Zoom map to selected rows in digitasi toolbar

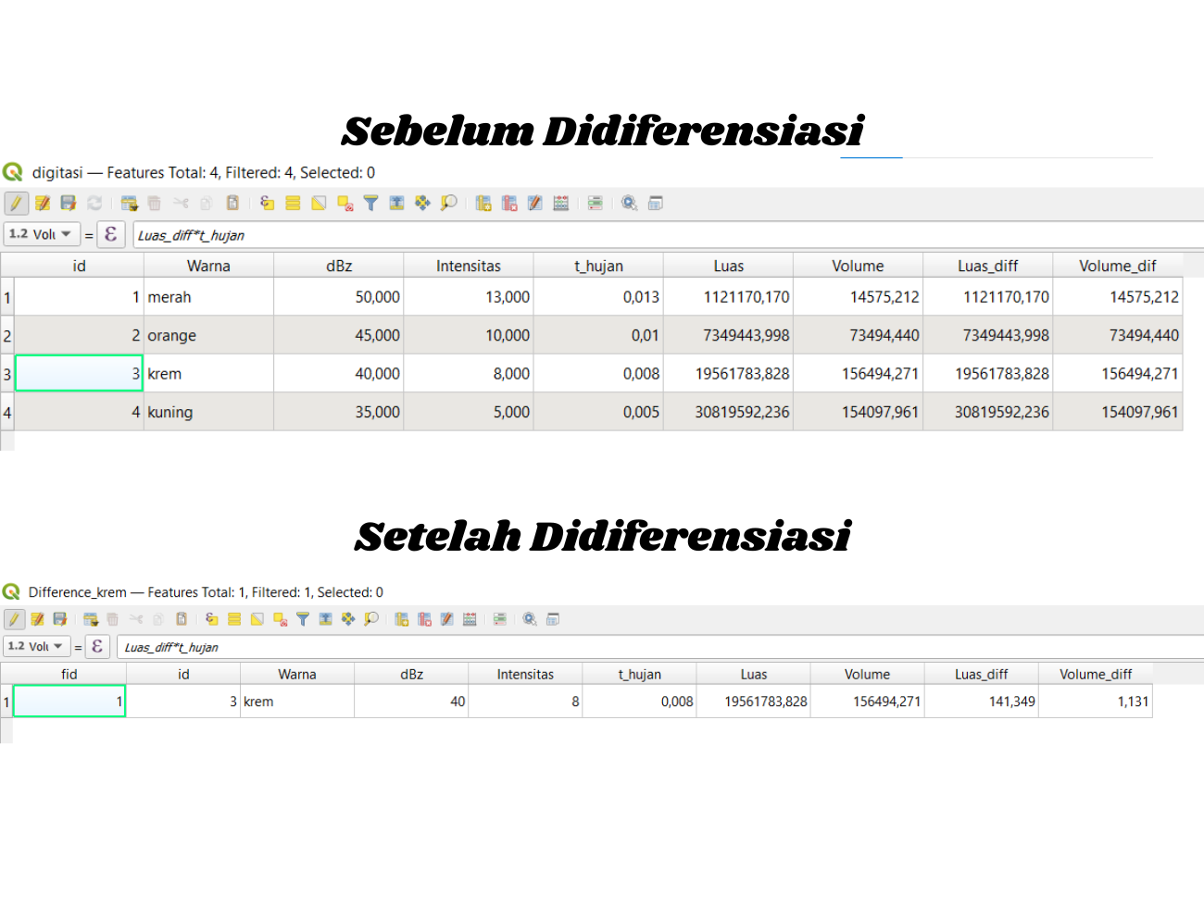(x=448, y=204)
